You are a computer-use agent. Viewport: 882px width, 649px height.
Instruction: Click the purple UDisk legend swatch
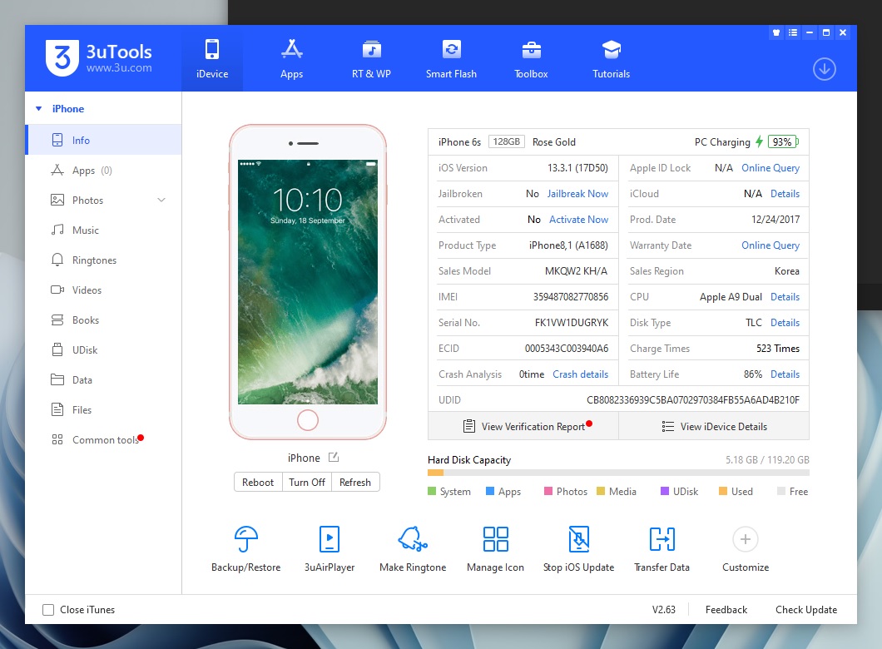coord(665,491)
